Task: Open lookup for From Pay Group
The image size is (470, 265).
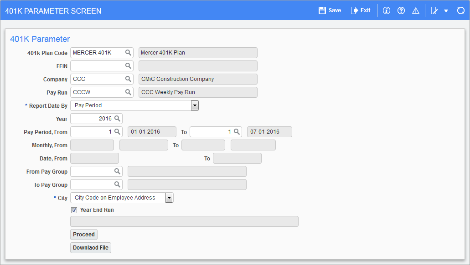Action: click(x=117, y=171)
